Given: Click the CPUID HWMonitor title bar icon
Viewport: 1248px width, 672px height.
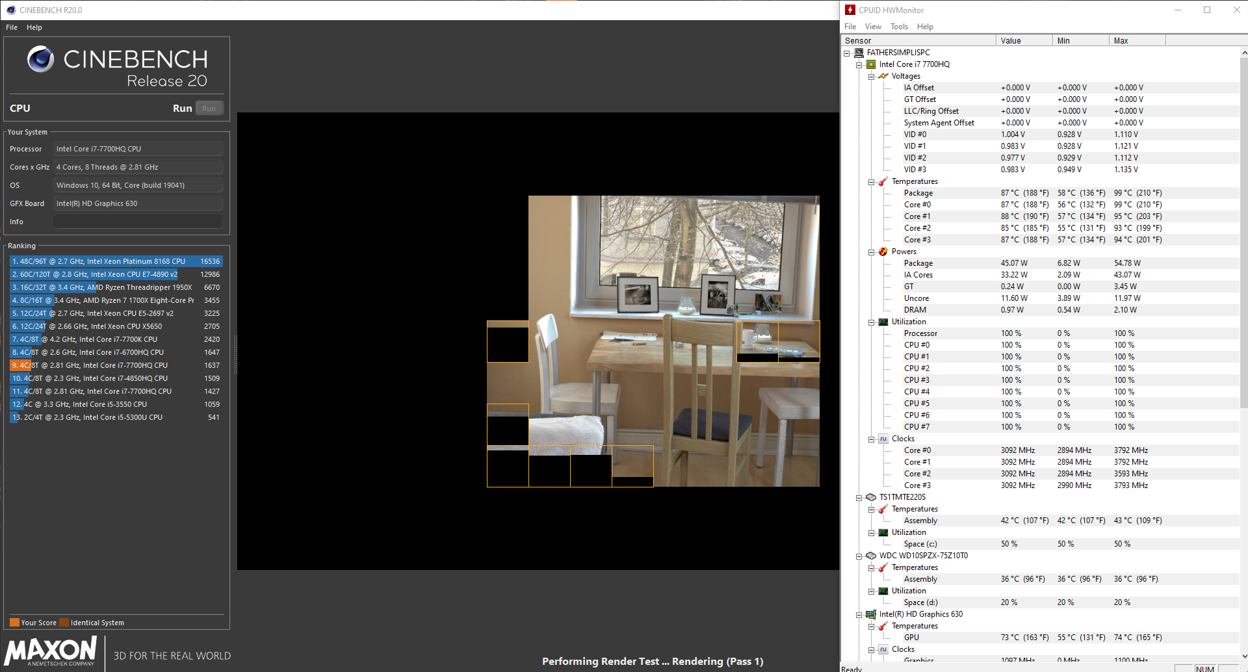Looking at the screenshot, I should point(850,10).
